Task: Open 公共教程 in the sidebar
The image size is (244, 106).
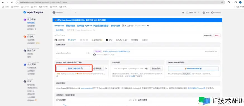Action: point(31,71)
